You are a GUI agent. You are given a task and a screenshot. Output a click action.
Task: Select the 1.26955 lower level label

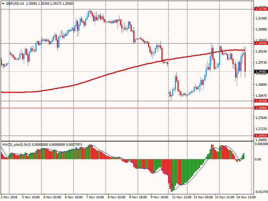tap(261, 136)
